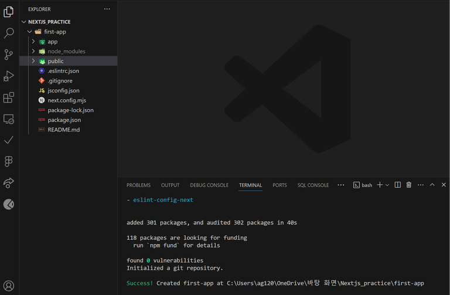Open the Accounts icon in activity bar

(x=9, y=286)
